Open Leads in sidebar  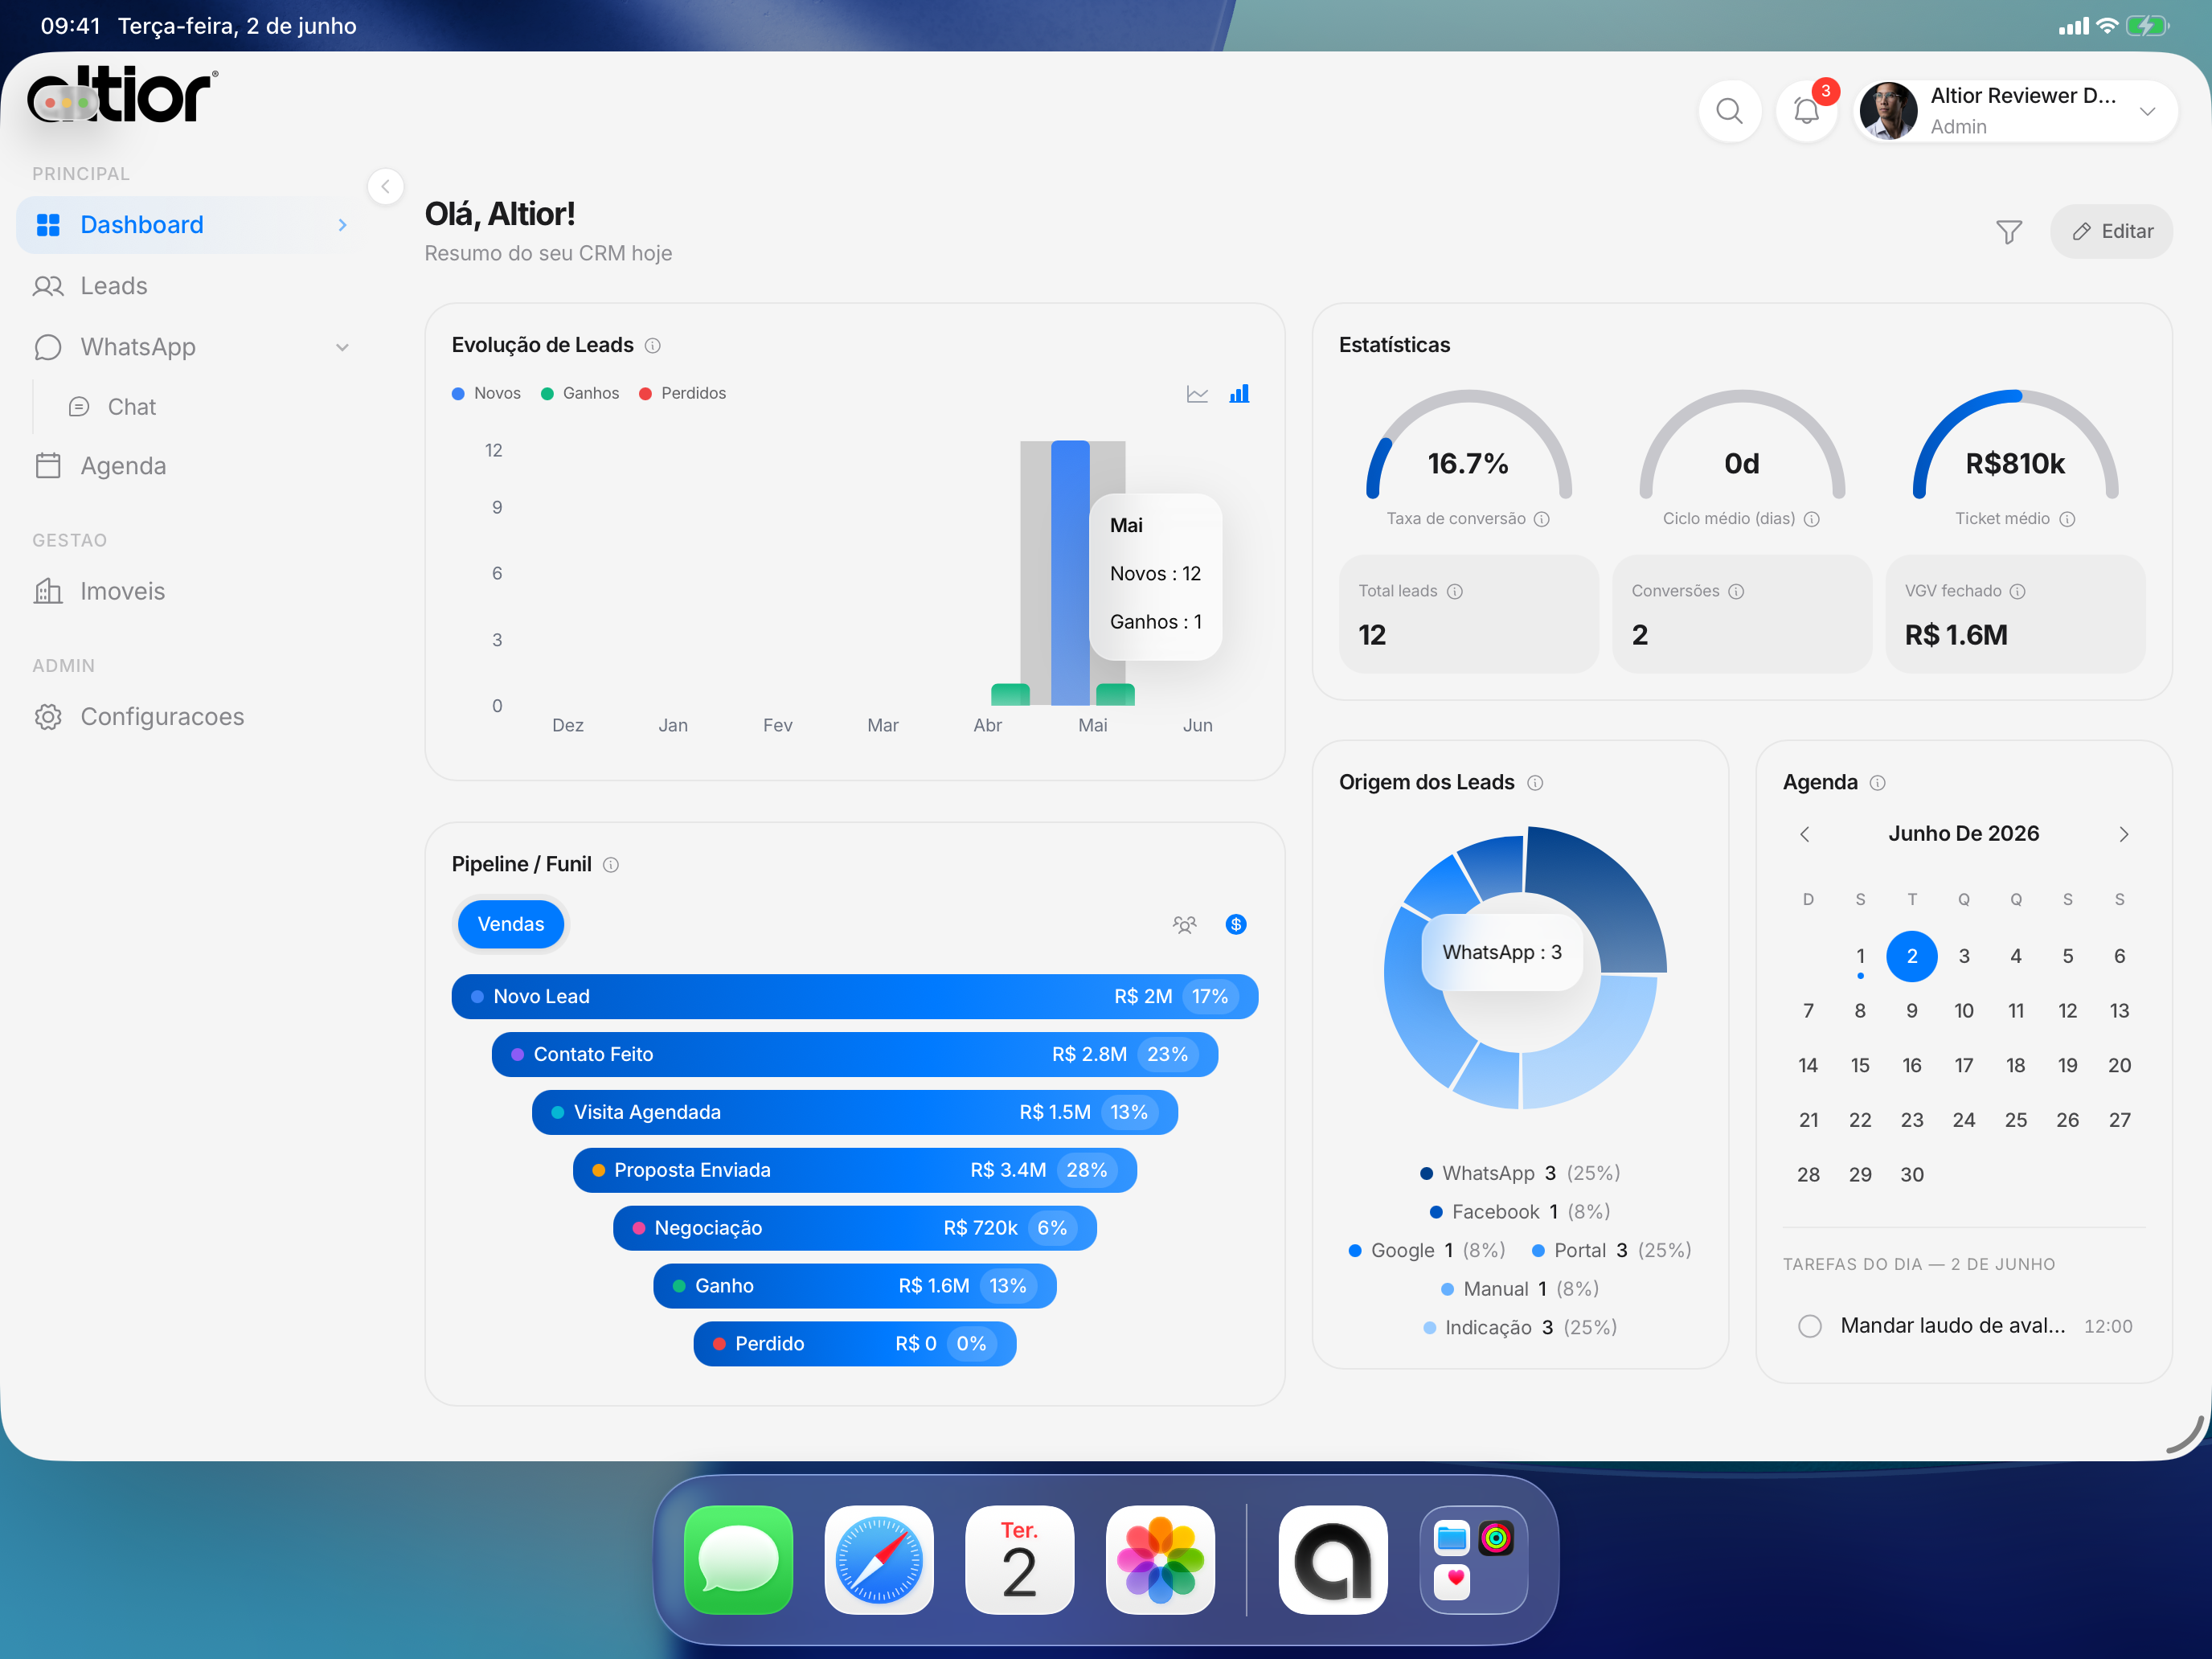(x=188, y=286)
